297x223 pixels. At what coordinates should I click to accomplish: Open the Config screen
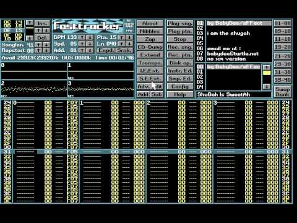tap(180, 87)
